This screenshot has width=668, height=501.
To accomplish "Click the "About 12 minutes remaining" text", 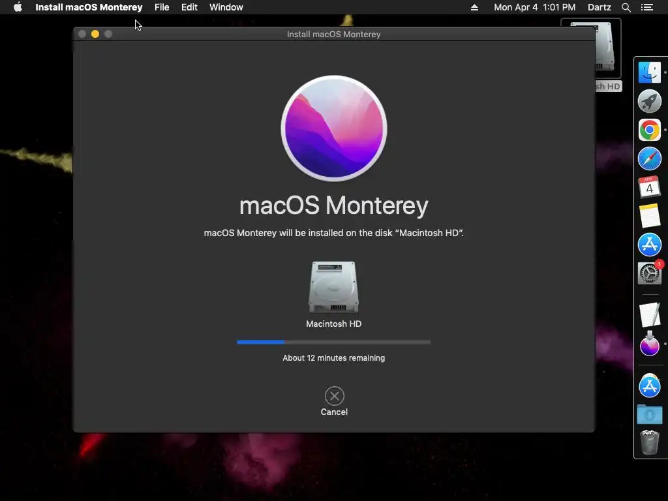I will click(333, 358).
